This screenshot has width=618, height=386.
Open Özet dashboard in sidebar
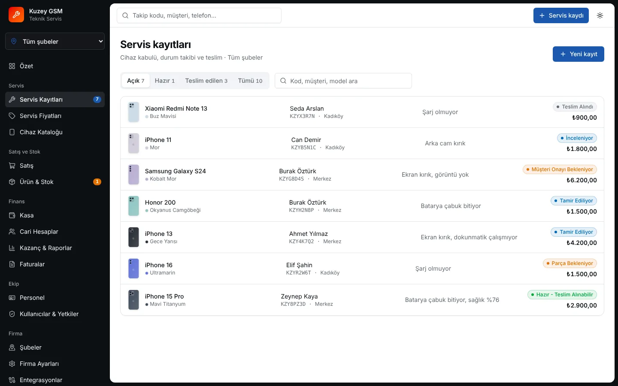(x=55, y=66)
